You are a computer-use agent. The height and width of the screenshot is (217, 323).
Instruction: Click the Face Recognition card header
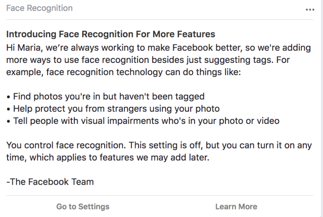(x=39, y=8)
